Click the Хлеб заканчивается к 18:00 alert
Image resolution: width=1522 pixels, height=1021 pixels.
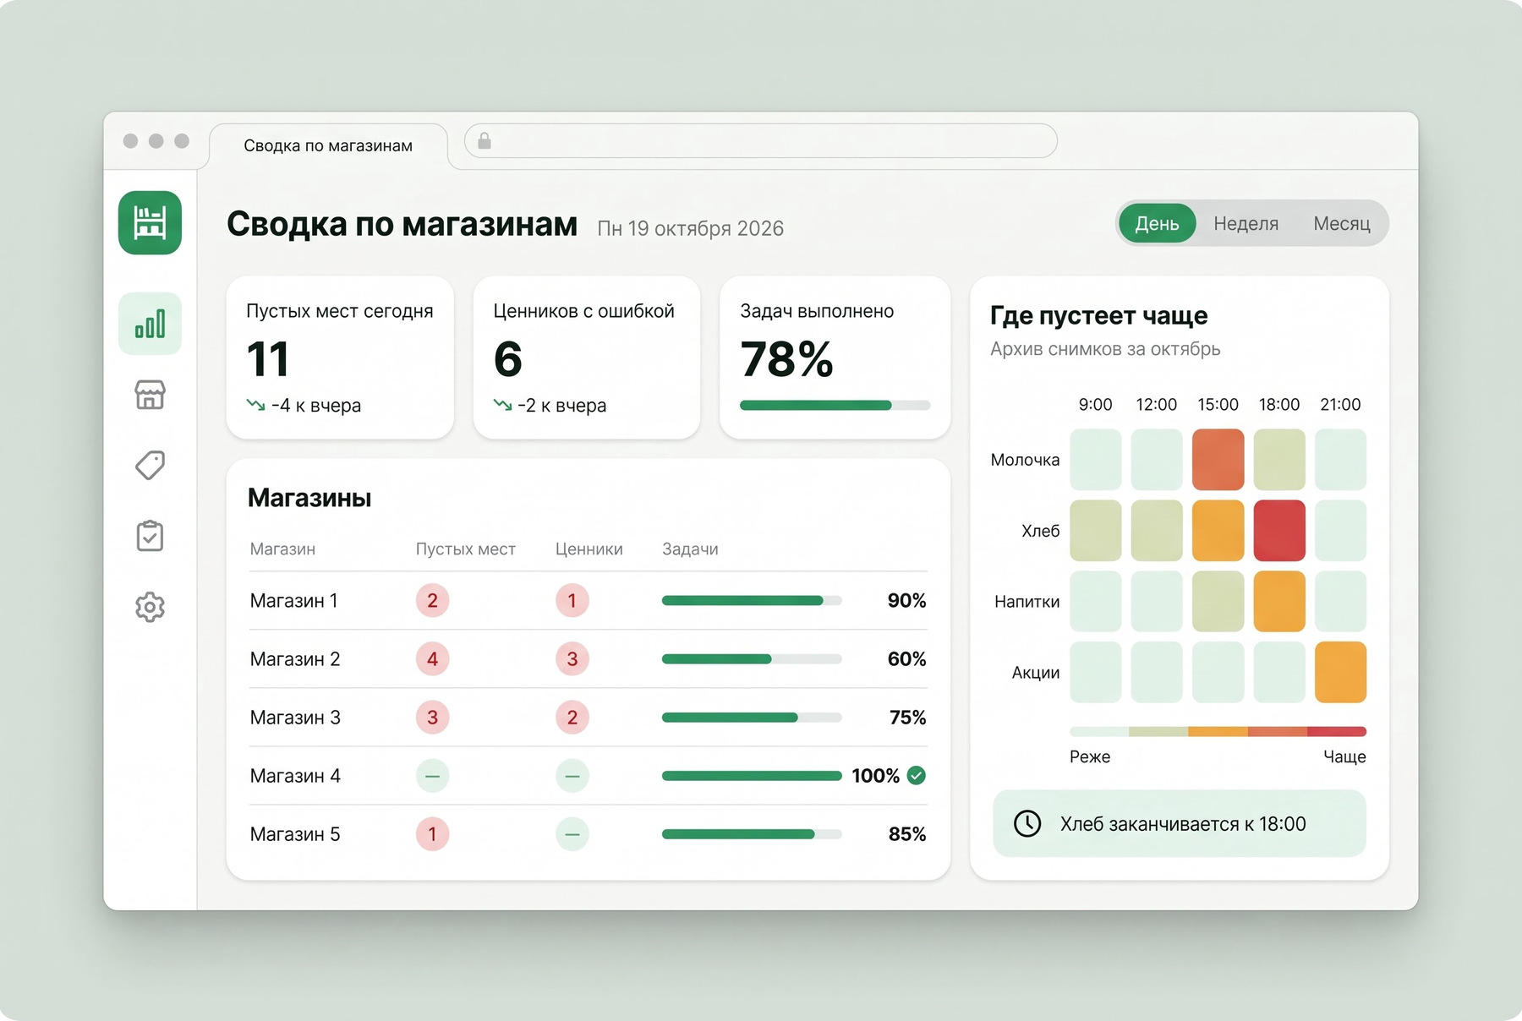[1179, 823]
